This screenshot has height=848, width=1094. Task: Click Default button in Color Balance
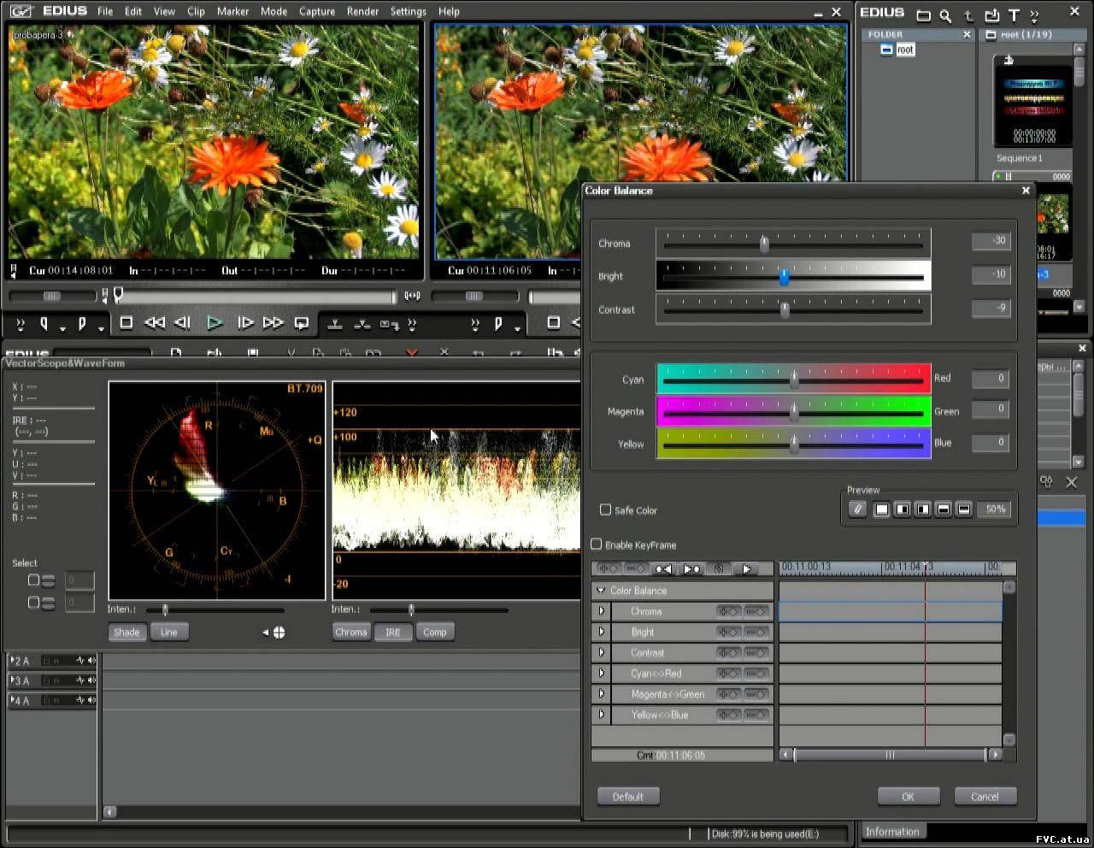click(628, 797)
